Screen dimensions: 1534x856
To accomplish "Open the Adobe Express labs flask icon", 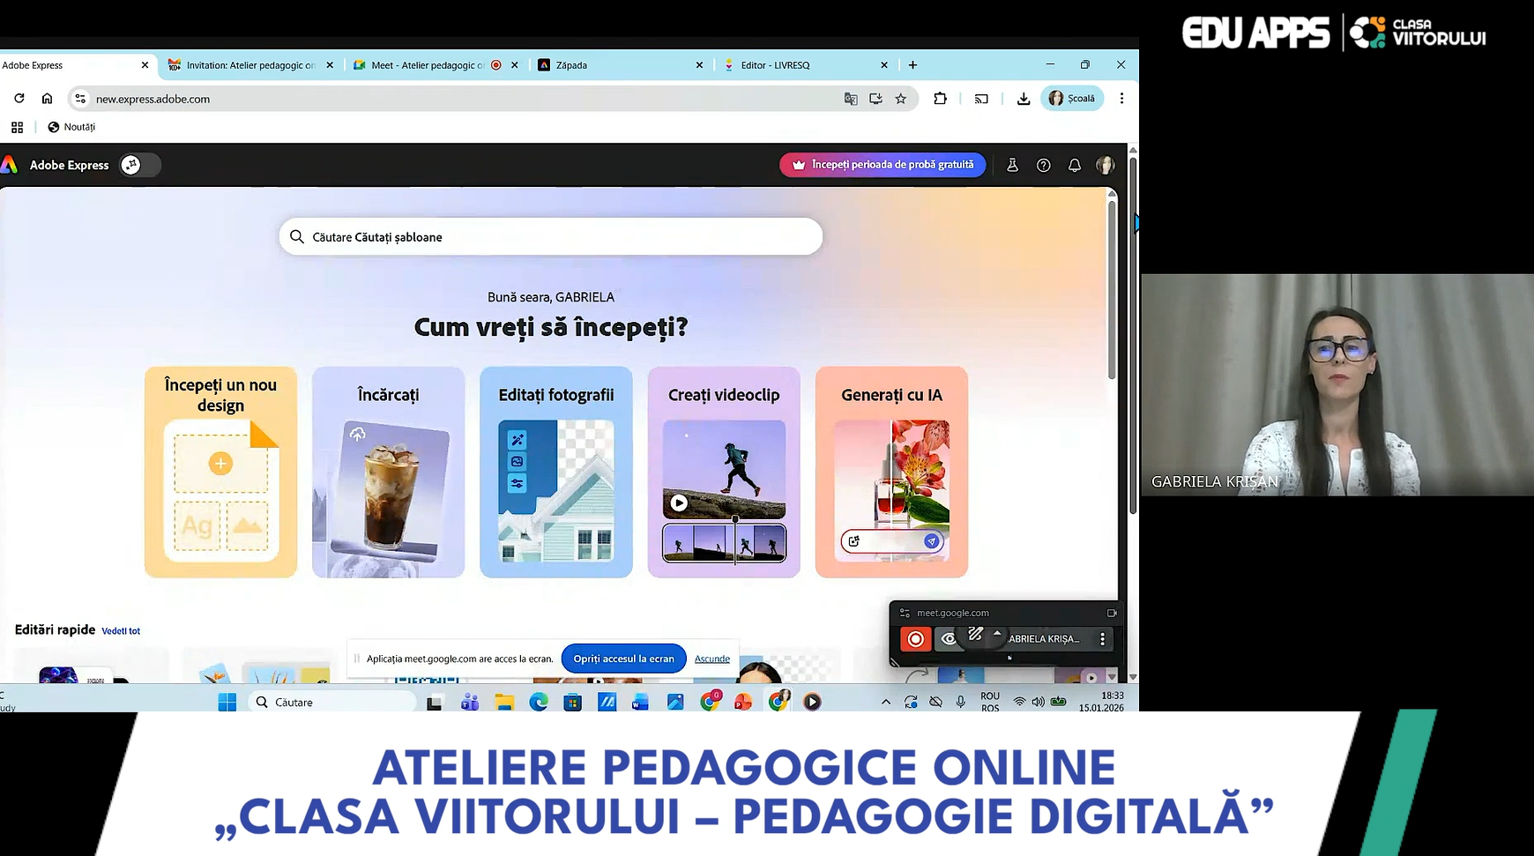I will [1012, 165].
